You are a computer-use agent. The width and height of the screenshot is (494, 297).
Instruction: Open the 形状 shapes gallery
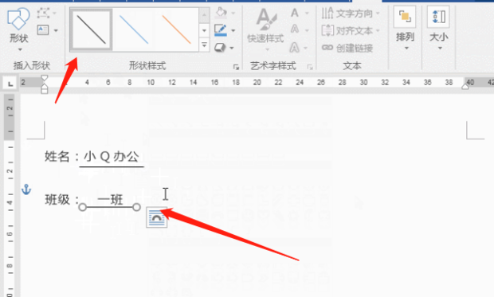click(x=18, y=29)
